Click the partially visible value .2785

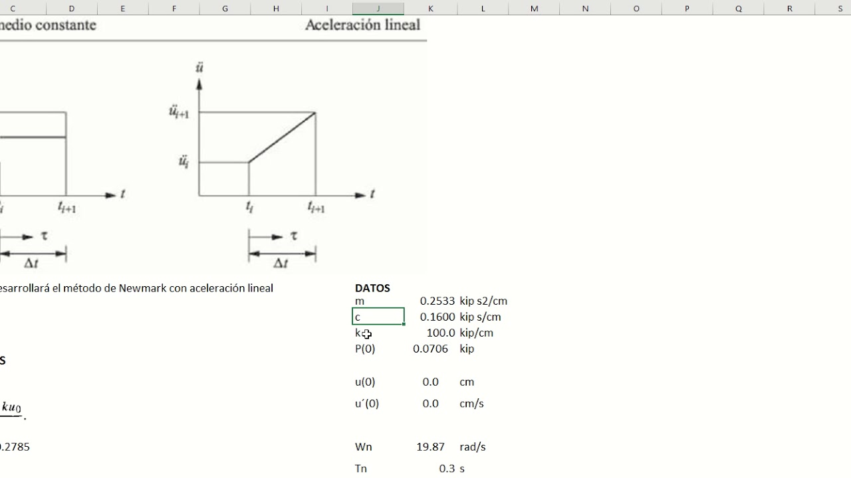pyautogui.click(x=15, y=447)
